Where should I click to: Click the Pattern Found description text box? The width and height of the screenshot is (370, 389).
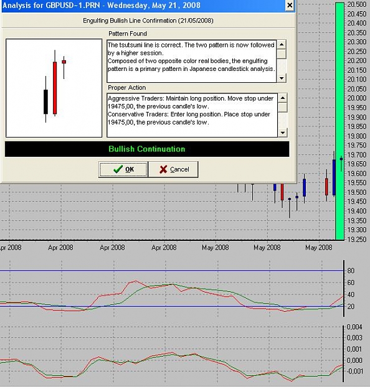[x=192, y=61]
